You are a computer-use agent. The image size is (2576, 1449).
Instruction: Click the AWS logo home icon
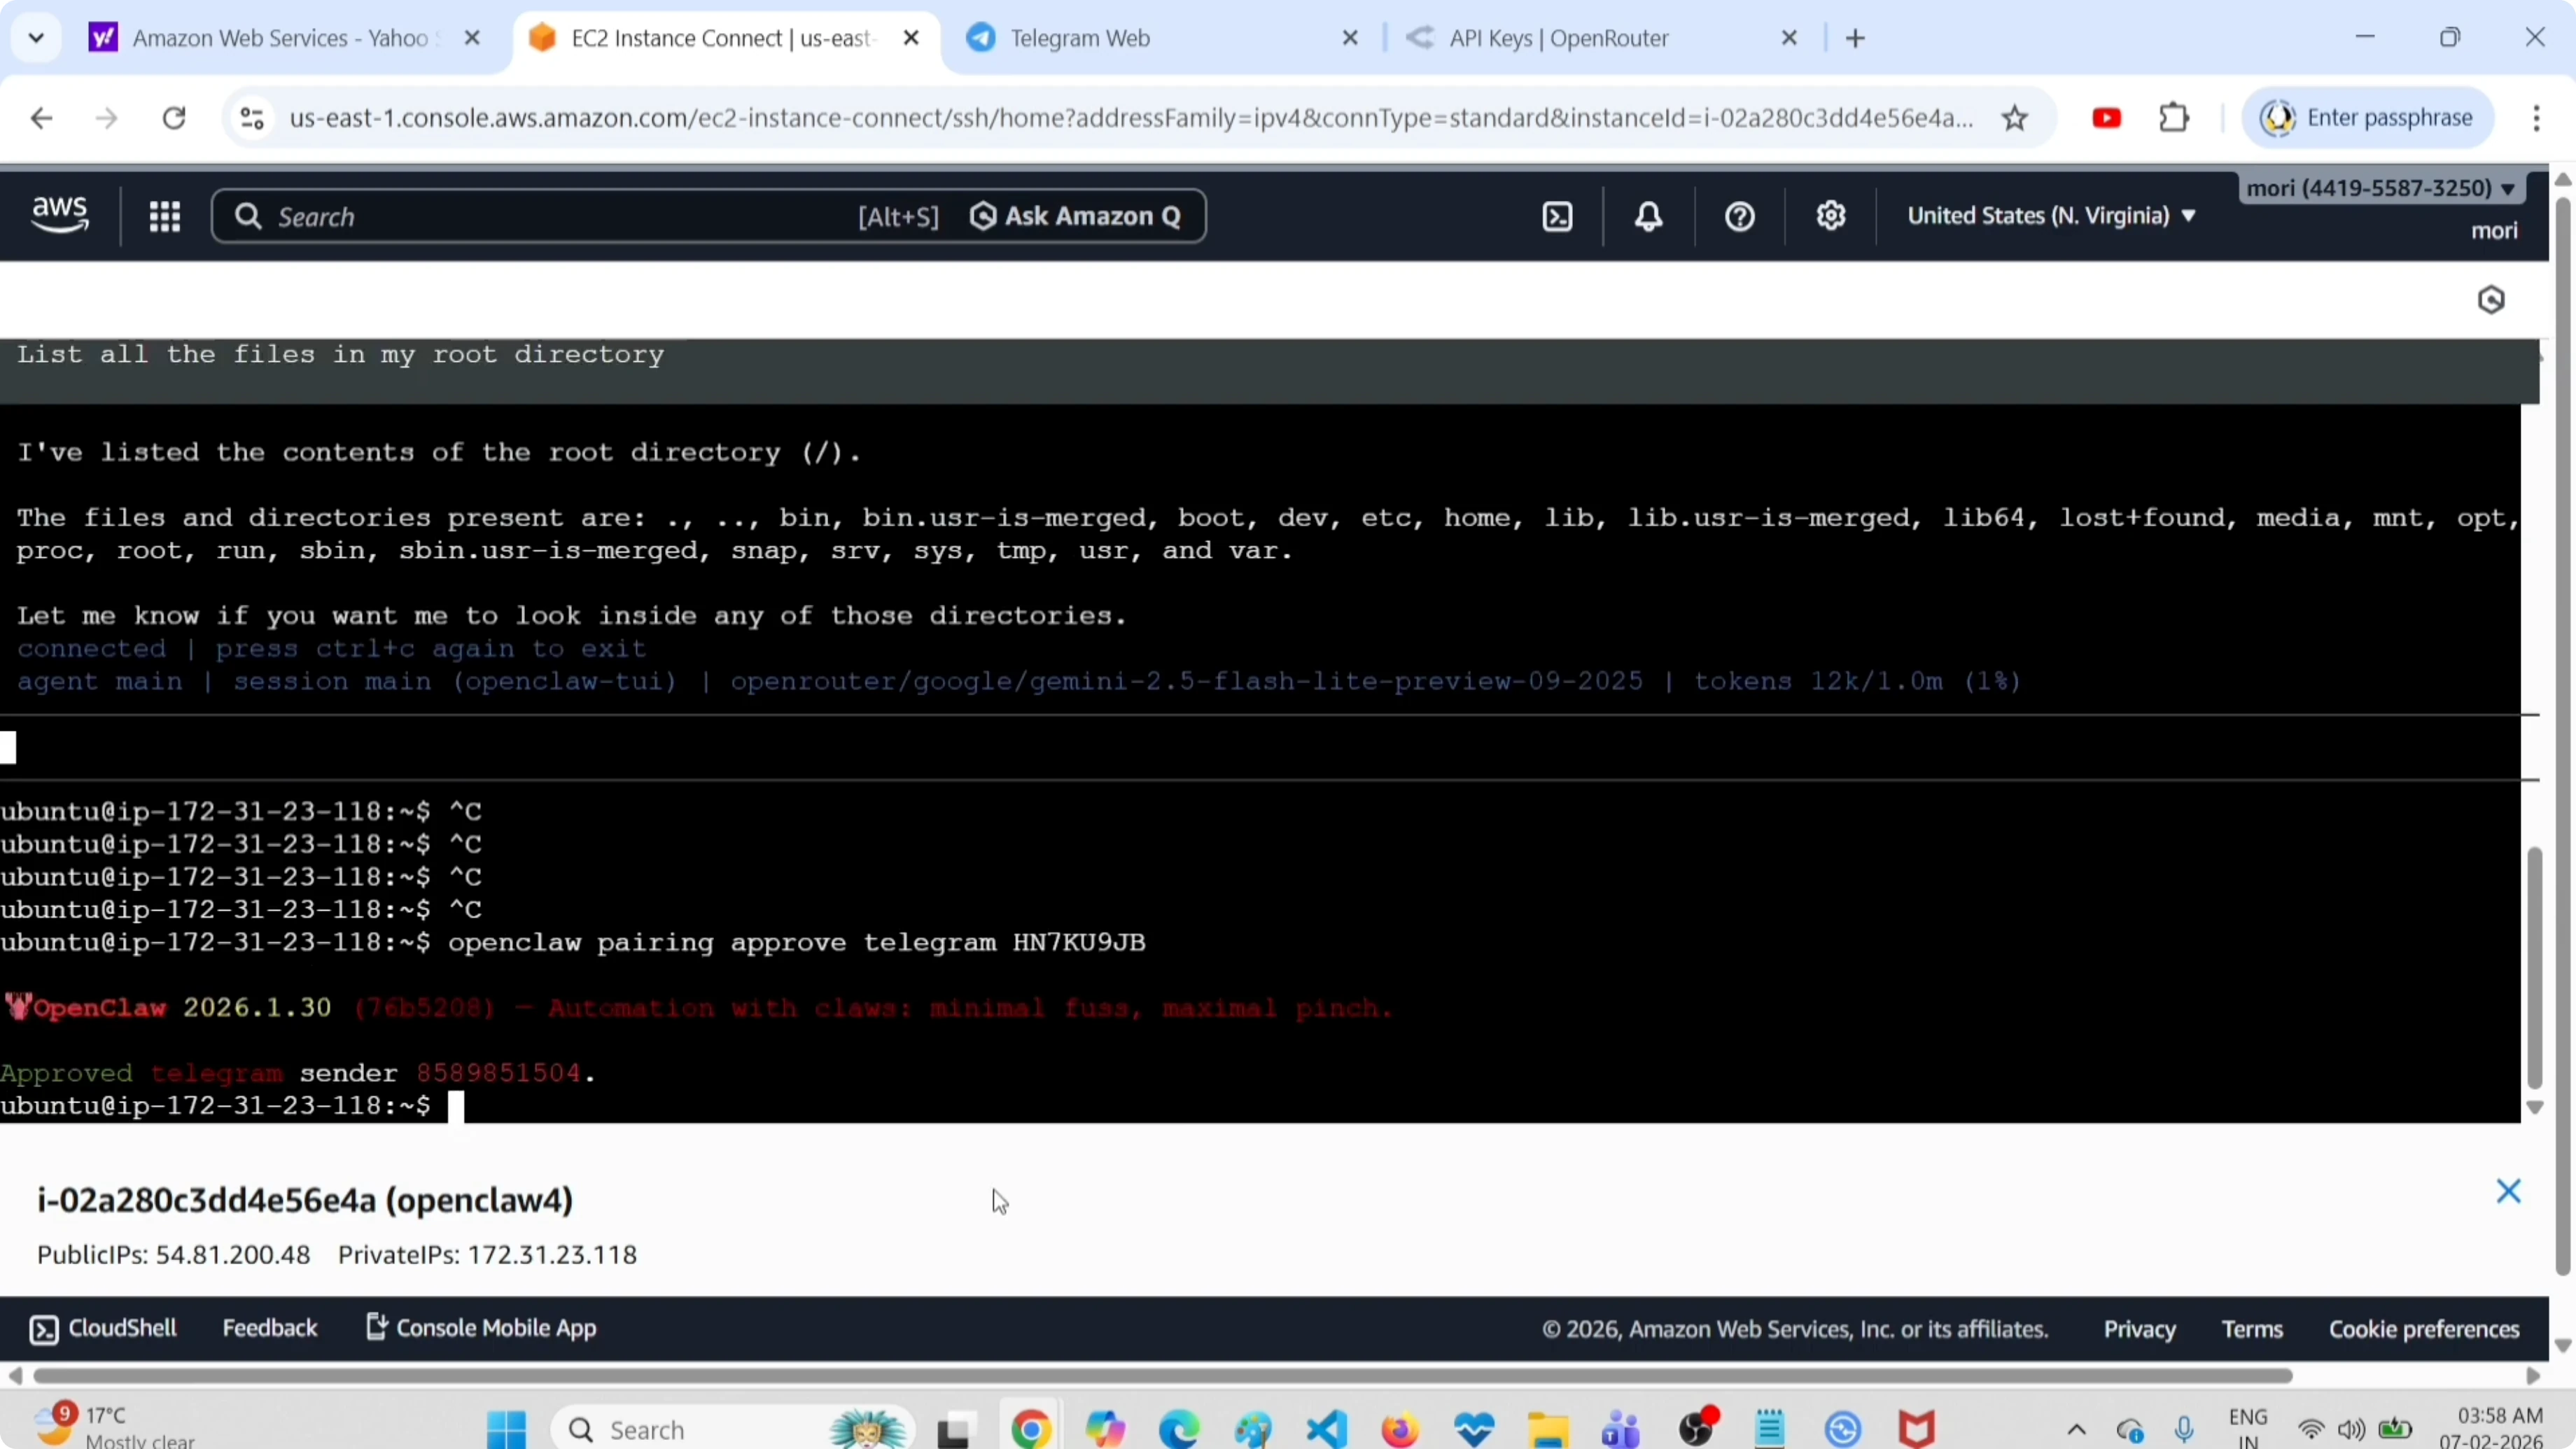click(x=60, y=215)
